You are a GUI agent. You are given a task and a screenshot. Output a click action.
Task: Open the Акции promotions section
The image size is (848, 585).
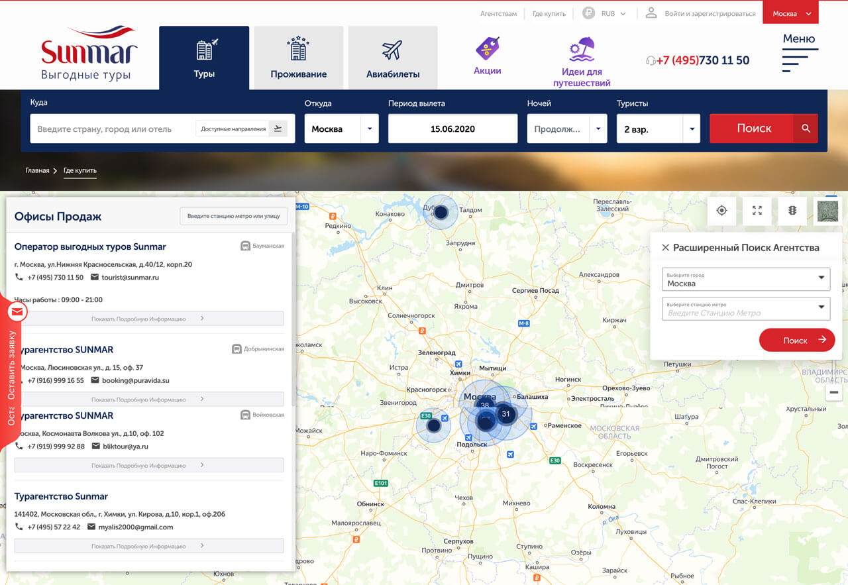pyautogui.click(x=487, y=56)
